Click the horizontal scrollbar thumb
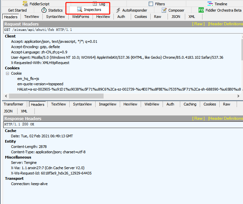The image size is (243, 204). [x=56, y=96]
